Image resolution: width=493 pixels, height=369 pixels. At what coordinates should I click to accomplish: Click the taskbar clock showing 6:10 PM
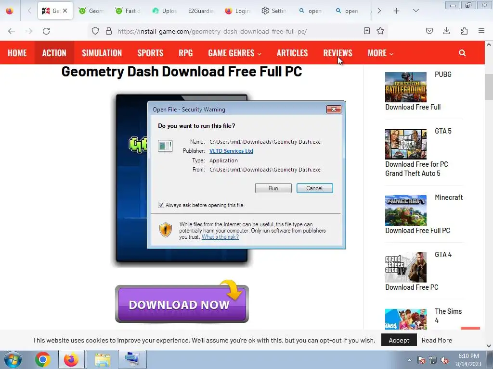[468, 360]
